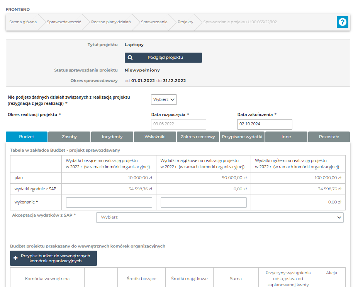Click the magnifier icon in Podgląd projektu
The image size is (358, 287).
(x=130, y=58)
